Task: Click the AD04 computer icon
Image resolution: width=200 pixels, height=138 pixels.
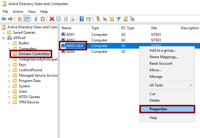Action: point(63,52)
